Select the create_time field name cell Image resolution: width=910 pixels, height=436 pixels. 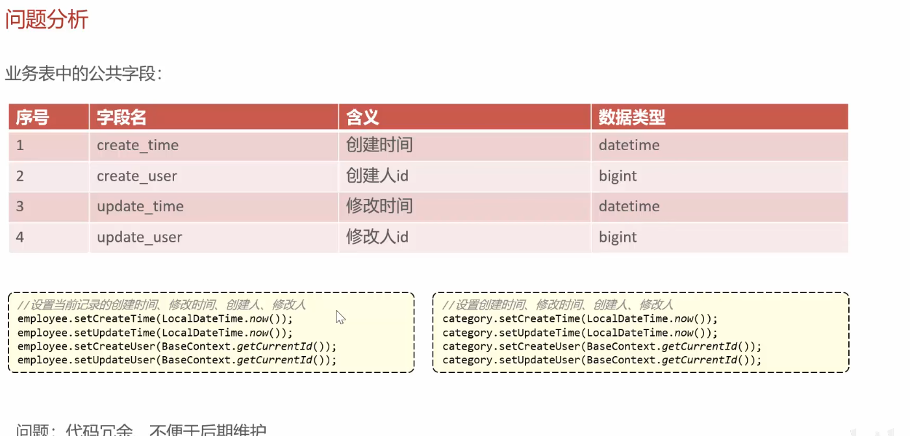(138, 146)
